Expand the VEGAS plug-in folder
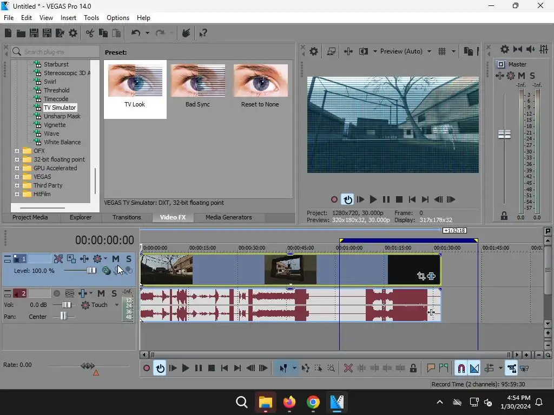This screenshot has height=415, width=554. (x=17, y=177)
